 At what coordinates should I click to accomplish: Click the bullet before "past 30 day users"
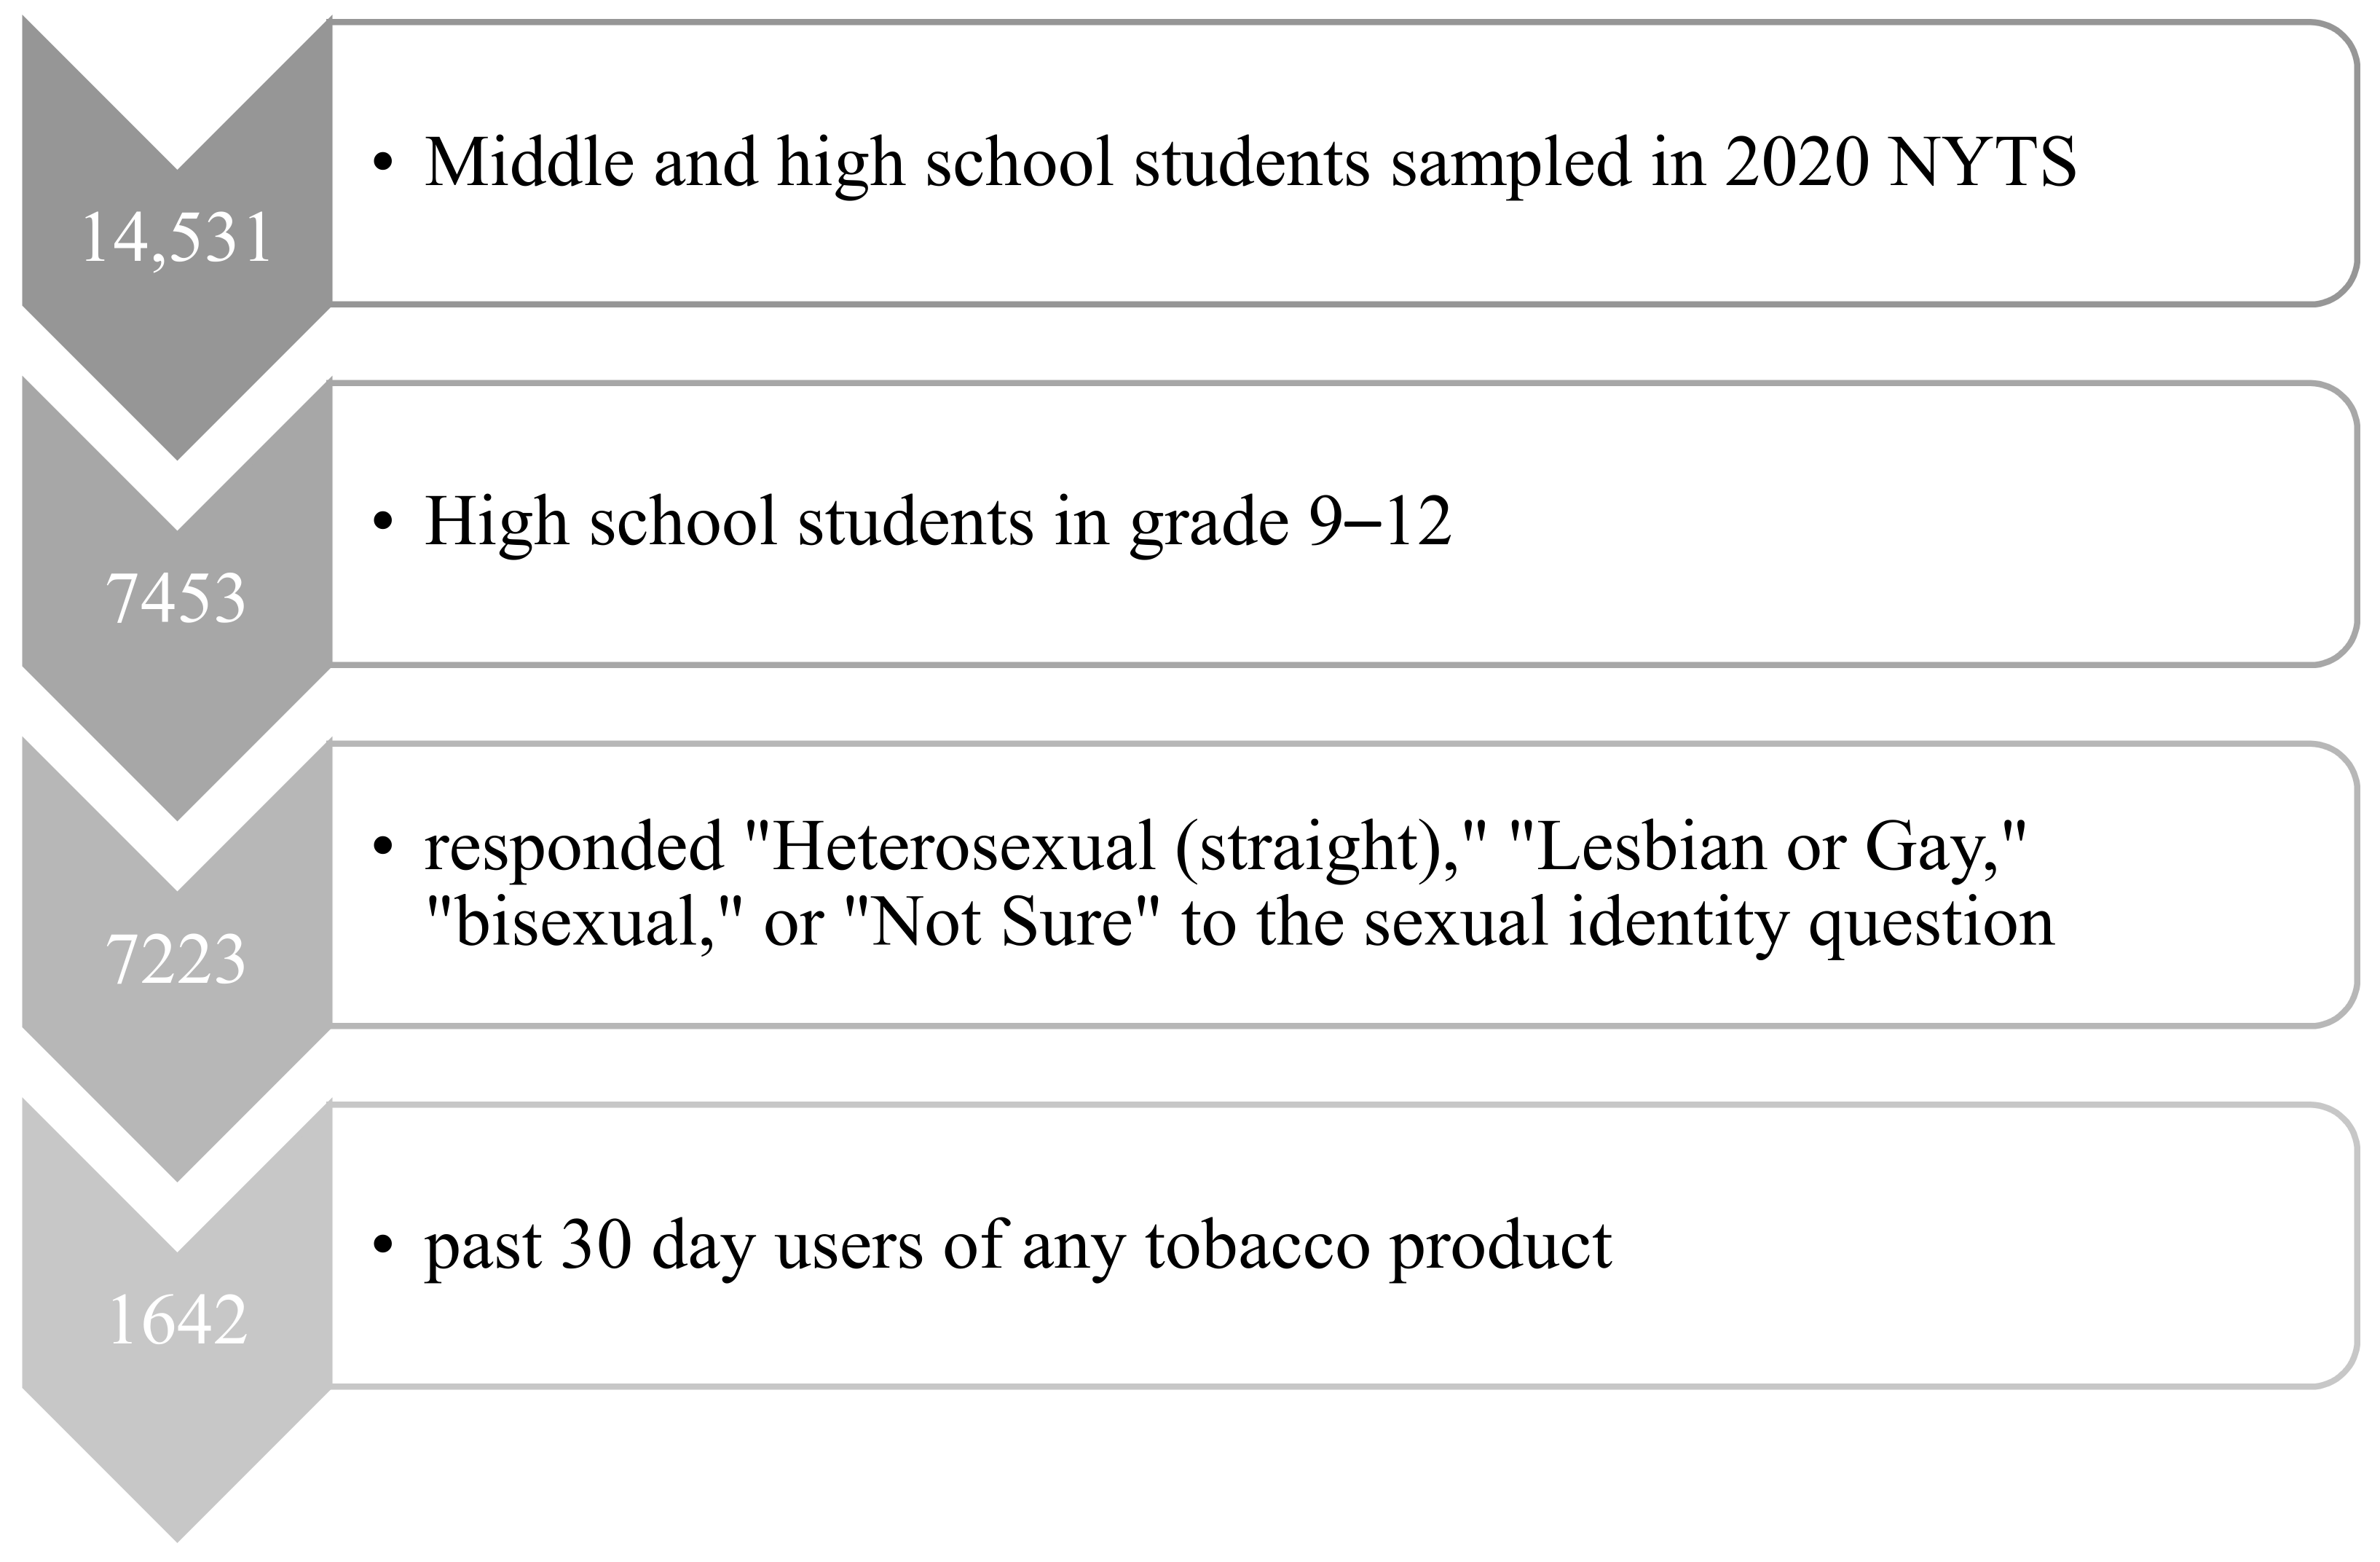point(381,1246)
